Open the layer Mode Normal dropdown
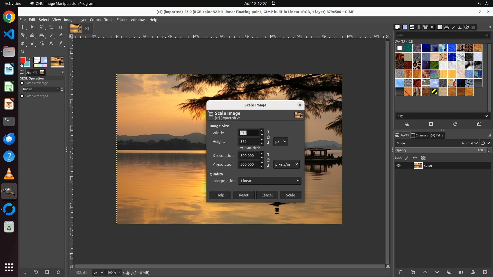The image size is (493, 277). 469,143
